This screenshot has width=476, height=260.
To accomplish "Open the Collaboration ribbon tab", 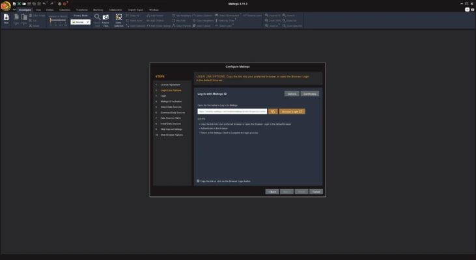I will 115,10.
